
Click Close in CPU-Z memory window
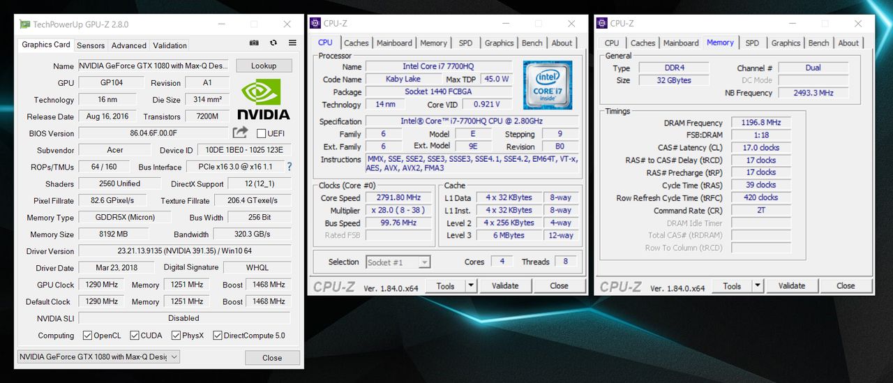(x=846, y=285)
